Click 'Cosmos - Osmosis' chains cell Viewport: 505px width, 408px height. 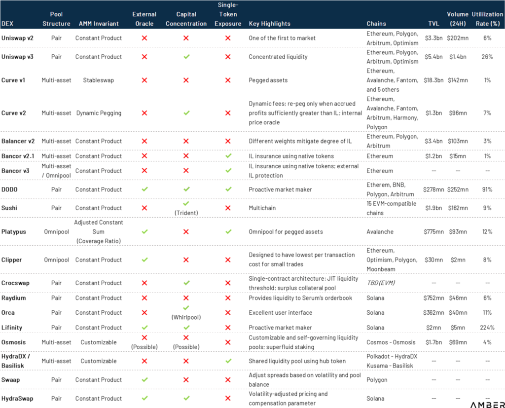click(391, 342)
